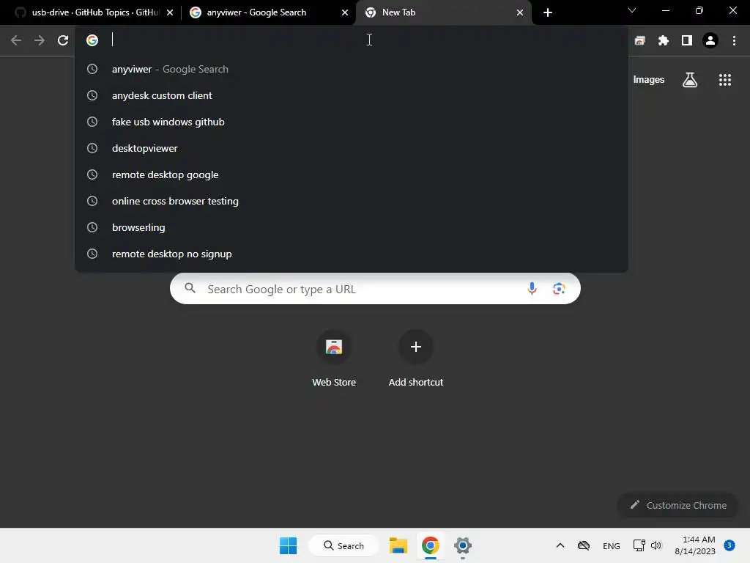Click the extension icon left of Extensions puzzle
The width and height of the screenshot is (750, 563).
coord(640,41)
